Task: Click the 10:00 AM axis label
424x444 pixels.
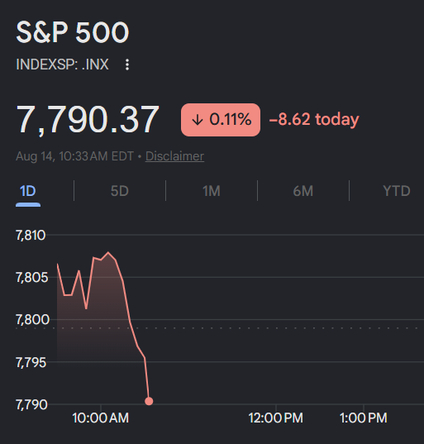Action: point(101,418)
